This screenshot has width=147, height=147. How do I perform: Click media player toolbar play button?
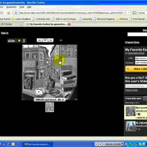100,144
